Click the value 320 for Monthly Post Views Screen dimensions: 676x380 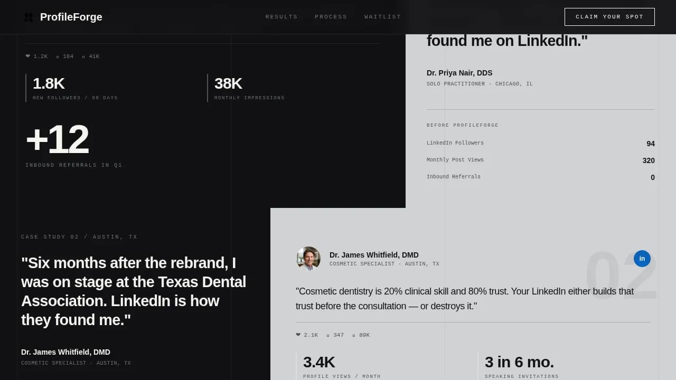coord(649,160)
